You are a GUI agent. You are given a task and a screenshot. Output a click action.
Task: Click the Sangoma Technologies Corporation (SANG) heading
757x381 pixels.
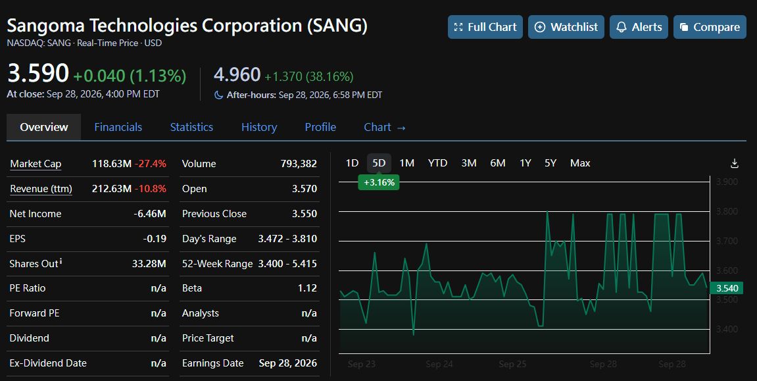187,25
